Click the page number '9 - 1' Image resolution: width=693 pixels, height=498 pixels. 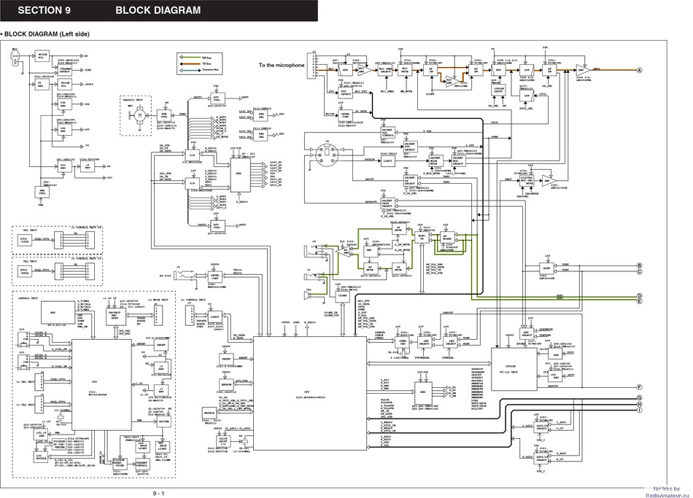[x=159, y=494]
